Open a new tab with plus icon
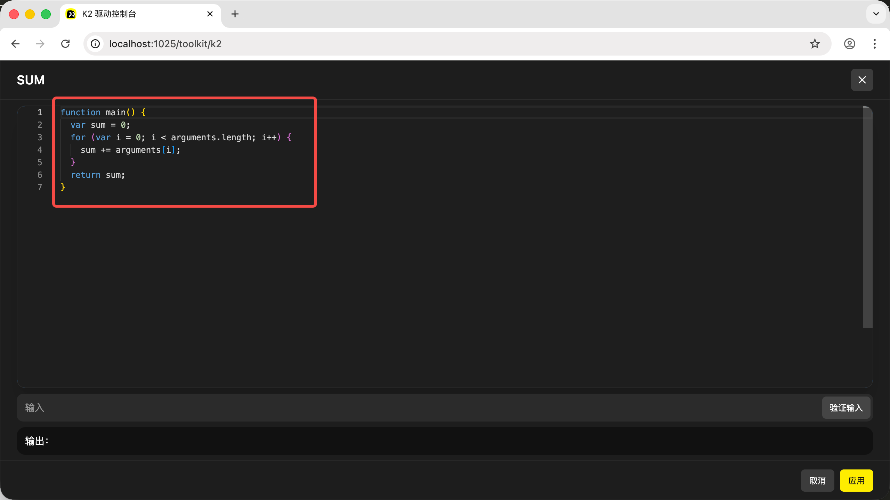 click(x=235, y=14)
